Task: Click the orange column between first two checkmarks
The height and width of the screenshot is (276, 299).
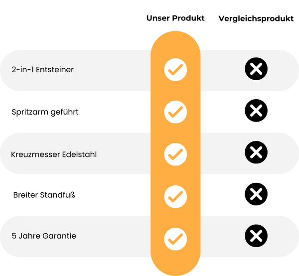Action: click(175, 91)
